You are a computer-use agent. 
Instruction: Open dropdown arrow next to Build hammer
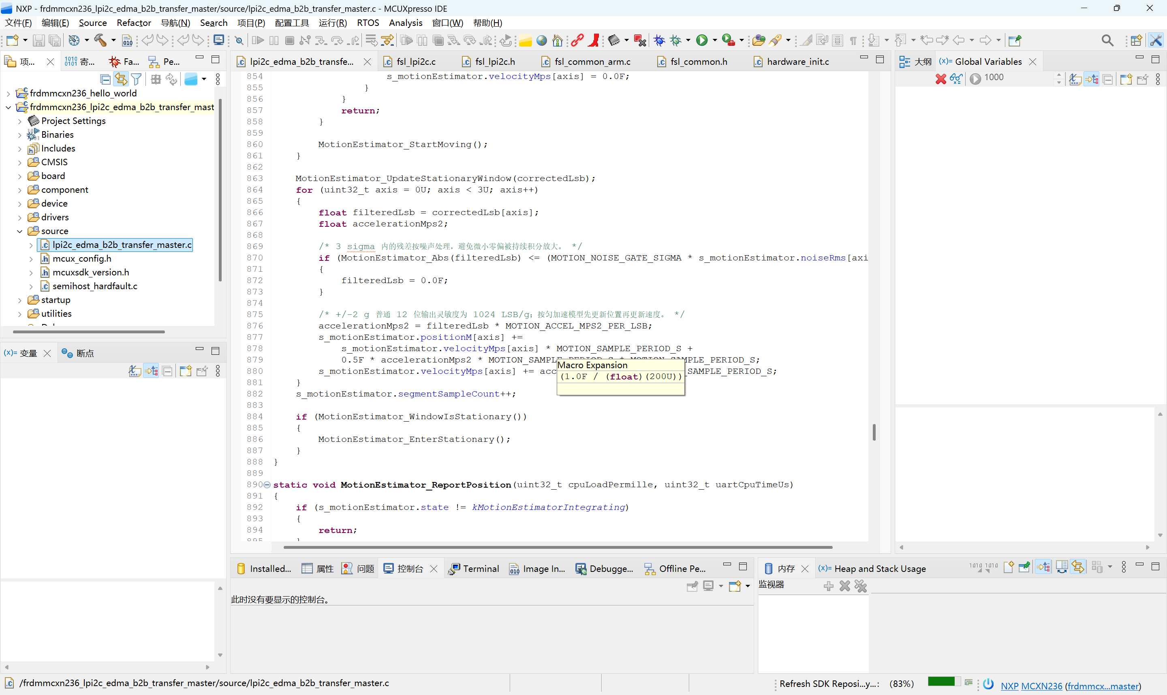(x=113, y=40)
